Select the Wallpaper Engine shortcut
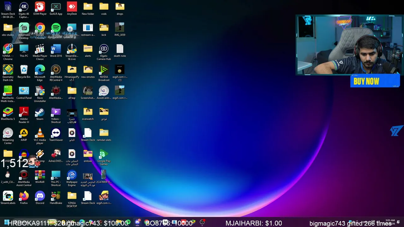This screenshot has width=404, height=227. pyautogui.click(x=72, y=178)
